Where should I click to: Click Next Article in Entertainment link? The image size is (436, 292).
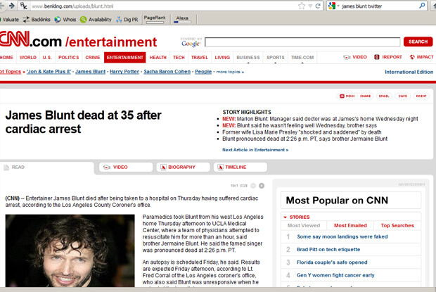click(x=255, y=150)
